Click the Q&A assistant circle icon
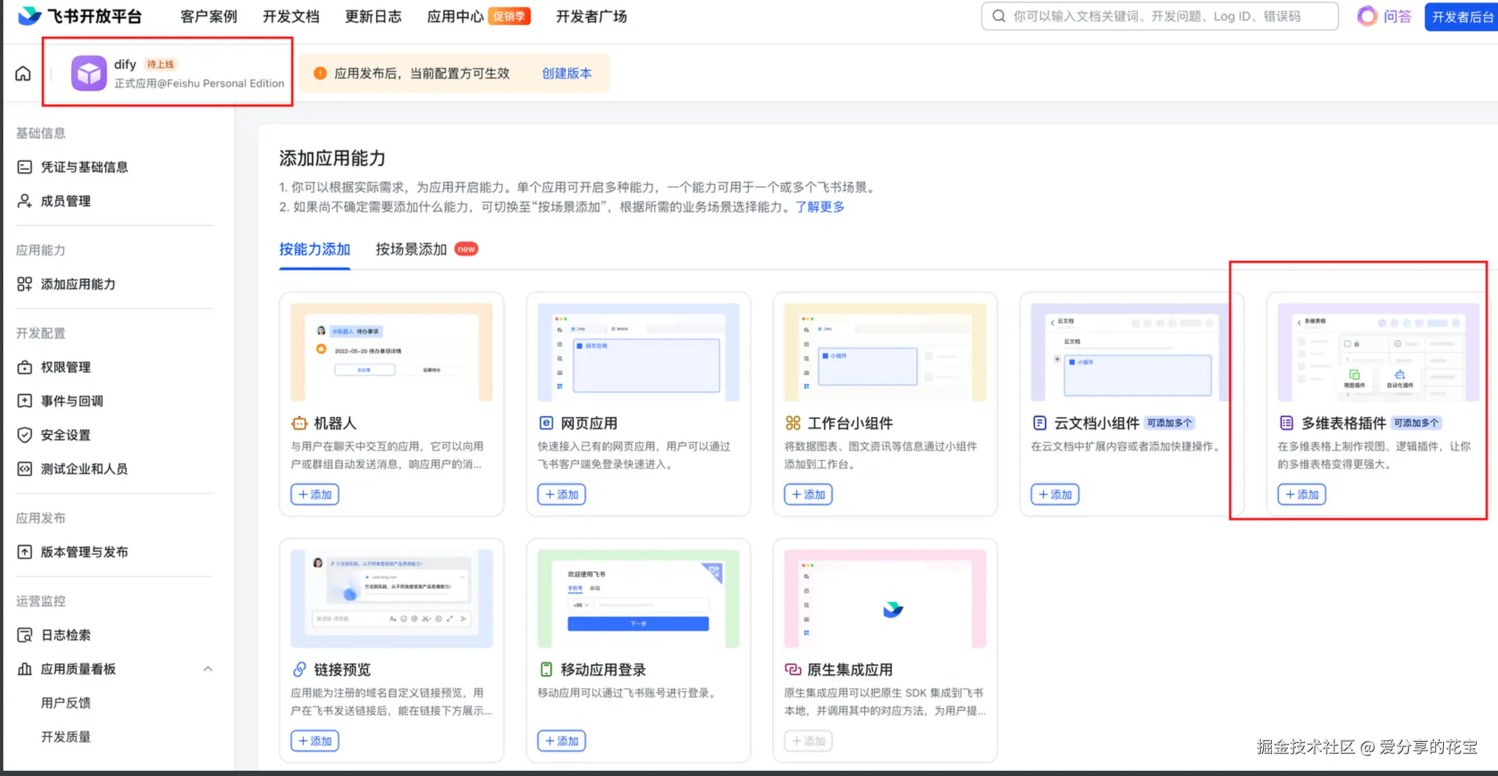The image size is (1498, 776). click(x=1367, y=16)
